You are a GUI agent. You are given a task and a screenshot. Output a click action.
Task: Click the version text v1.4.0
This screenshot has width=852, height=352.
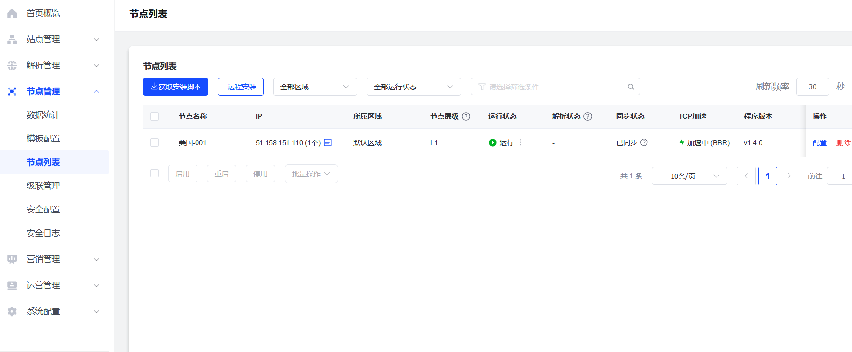click(753, 142)
